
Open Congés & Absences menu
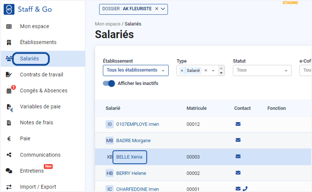point(44,91)
